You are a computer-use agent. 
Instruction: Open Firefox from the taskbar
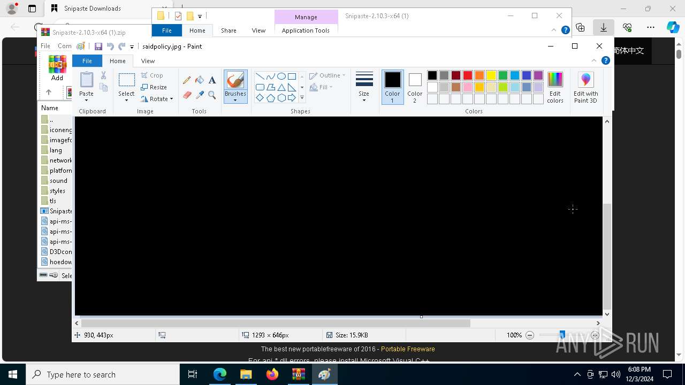point(272,374)
